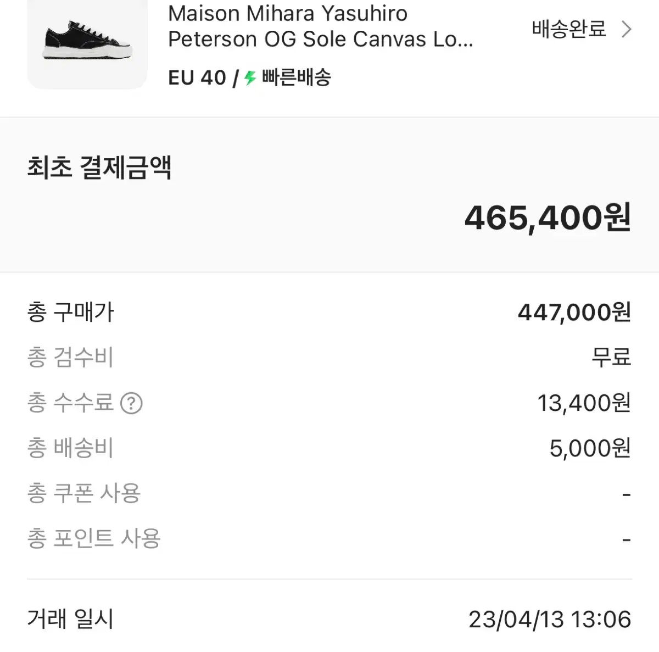Tap the green lightning 빠른배송 icon
The image size is (659, 652).
(x=250, y=78)
